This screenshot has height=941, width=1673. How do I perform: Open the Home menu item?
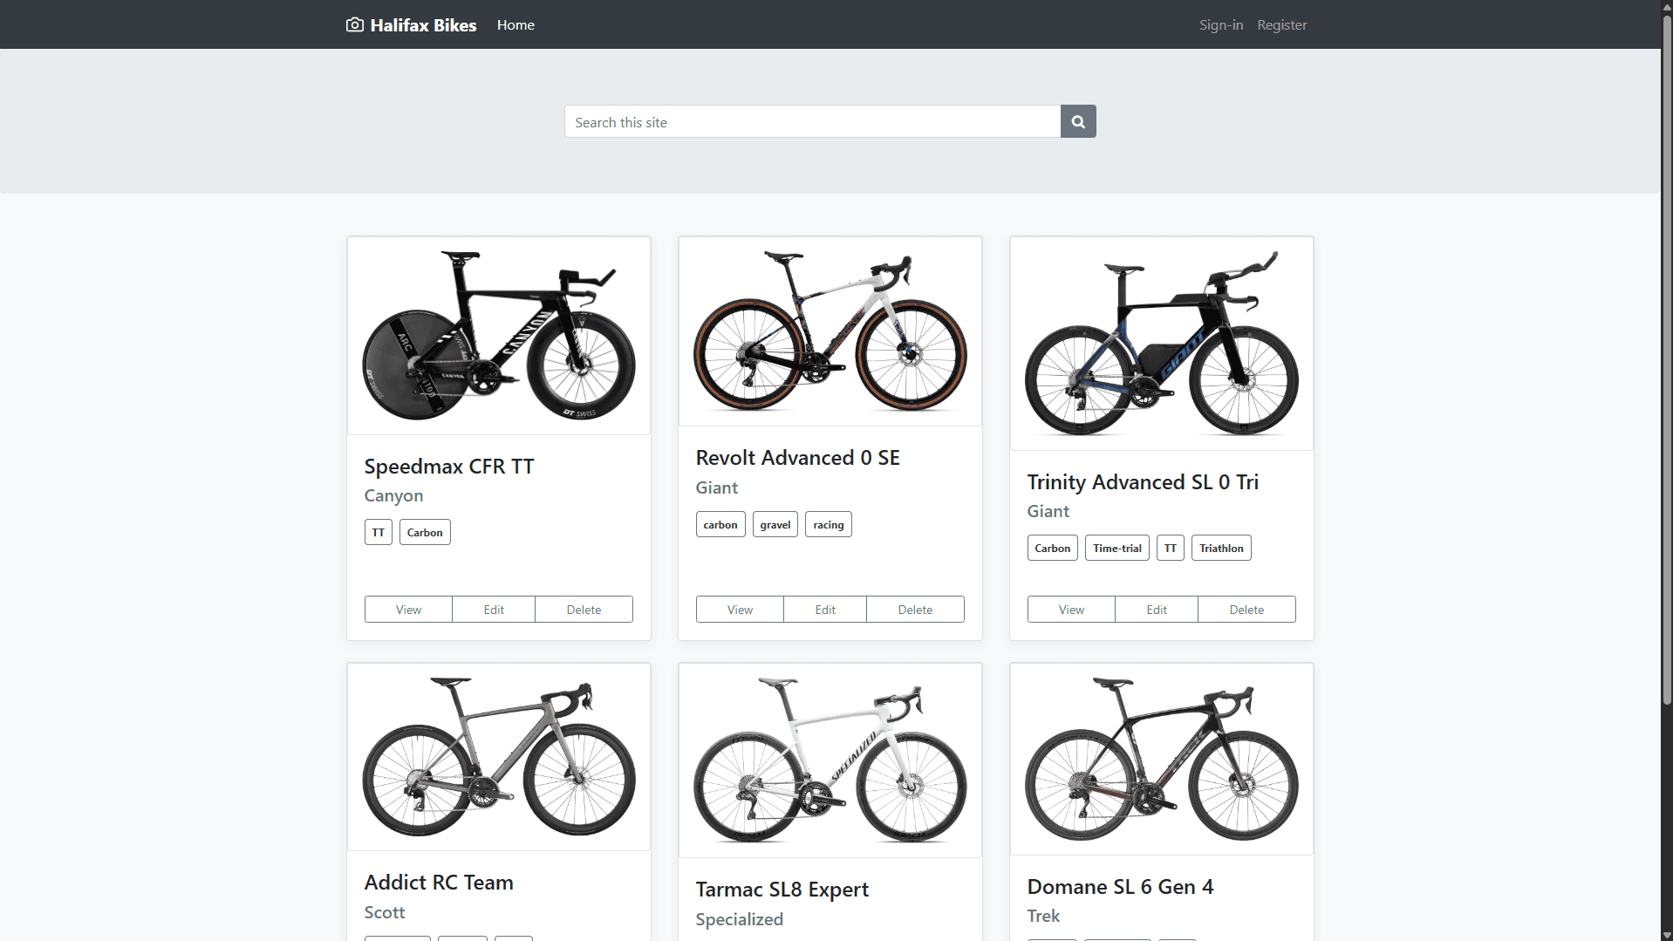point(515,24)
